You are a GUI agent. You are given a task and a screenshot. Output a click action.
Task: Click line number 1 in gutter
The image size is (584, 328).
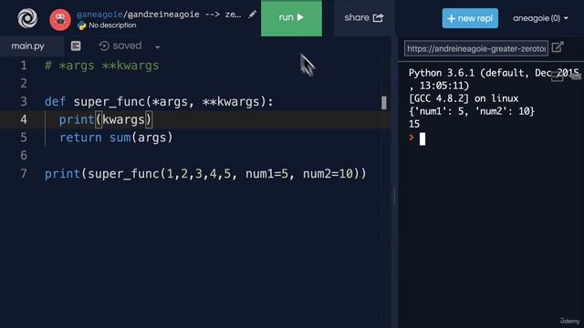coord(24,66)
